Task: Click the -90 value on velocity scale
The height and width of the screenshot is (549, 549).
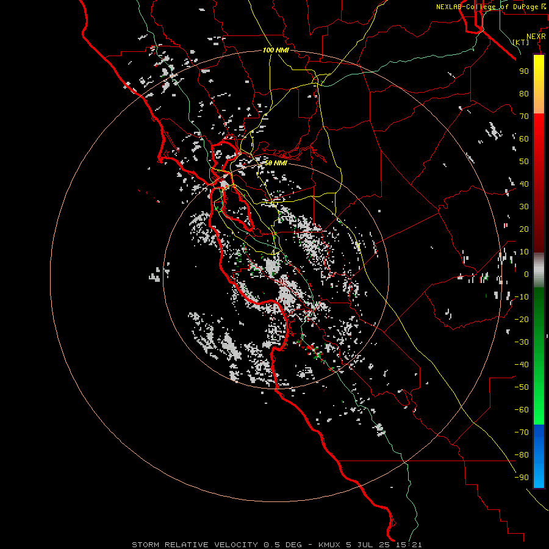Action: 522,478
